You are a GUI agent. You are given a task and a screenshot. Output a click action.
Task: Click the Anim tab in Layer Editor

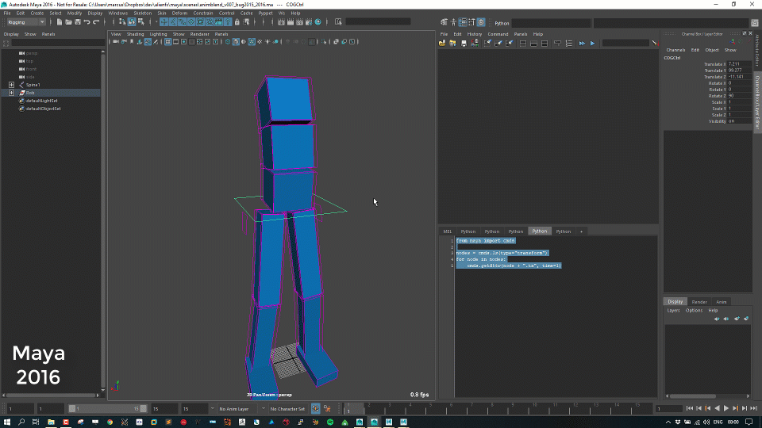click(x=721, y=302)
